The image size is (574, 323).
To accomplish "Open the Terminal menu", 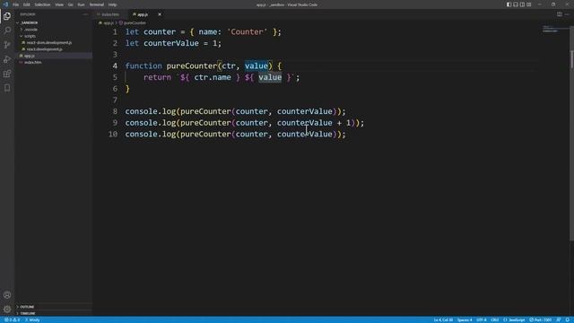I will pyautogui.click(x=97, y=4).
